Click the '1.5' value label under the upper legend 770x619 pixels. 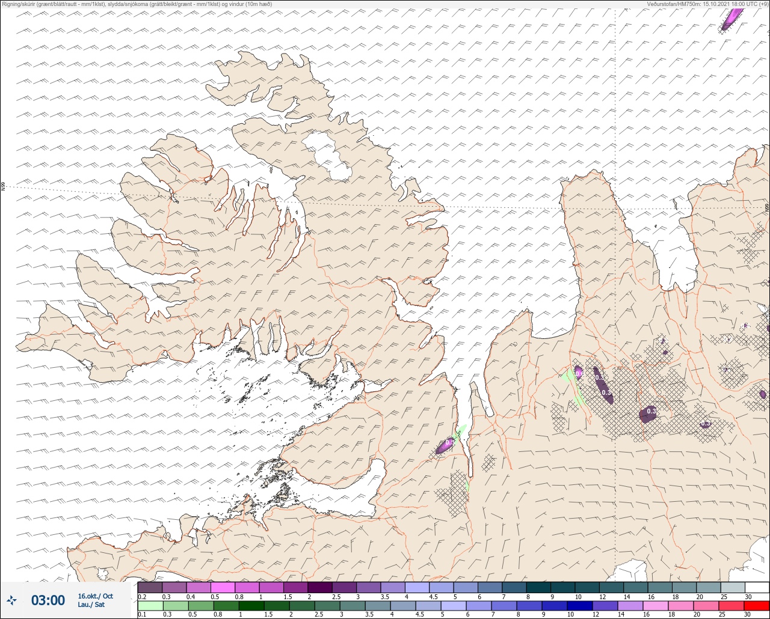288,596
